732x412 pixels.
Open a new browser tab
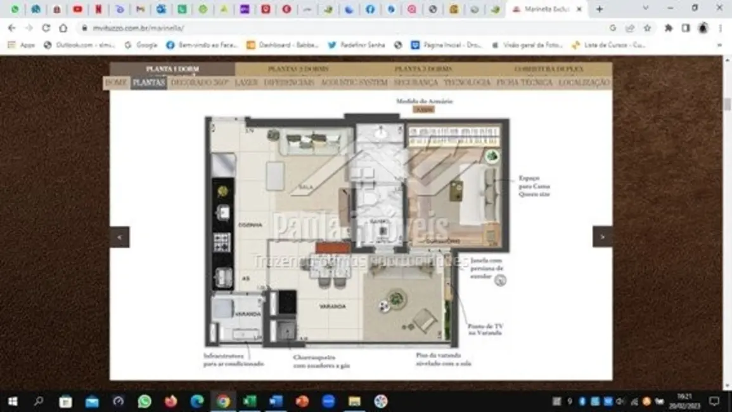point(599,9)
